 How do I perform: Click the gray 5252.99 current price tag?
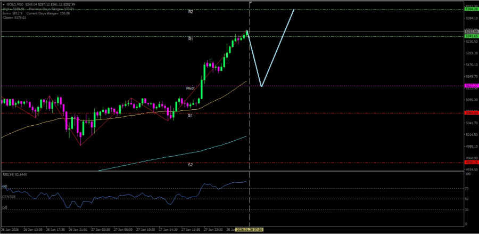(x=471, y=32)
